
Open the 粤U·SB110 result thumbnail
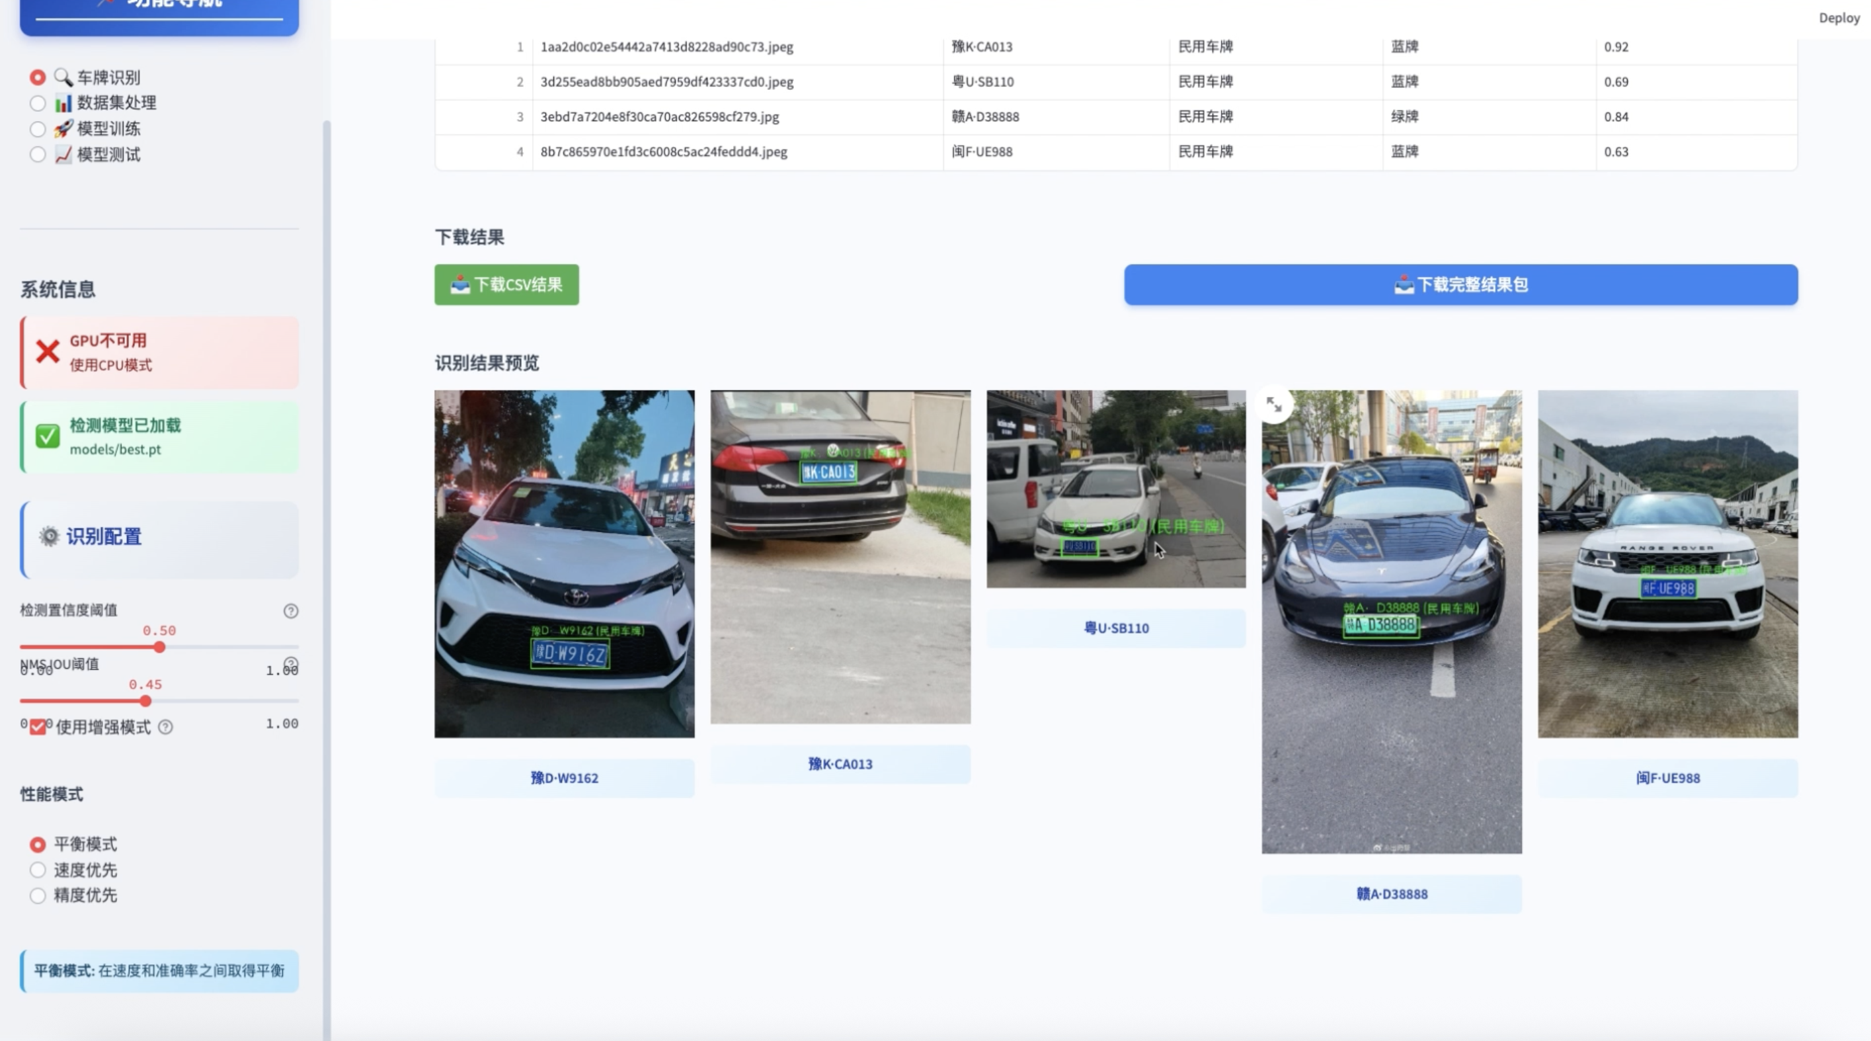1115,488
